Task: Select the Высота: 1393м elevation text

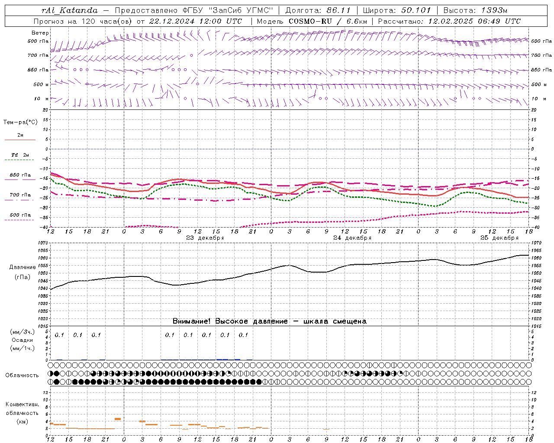Action: click(475, 10)
